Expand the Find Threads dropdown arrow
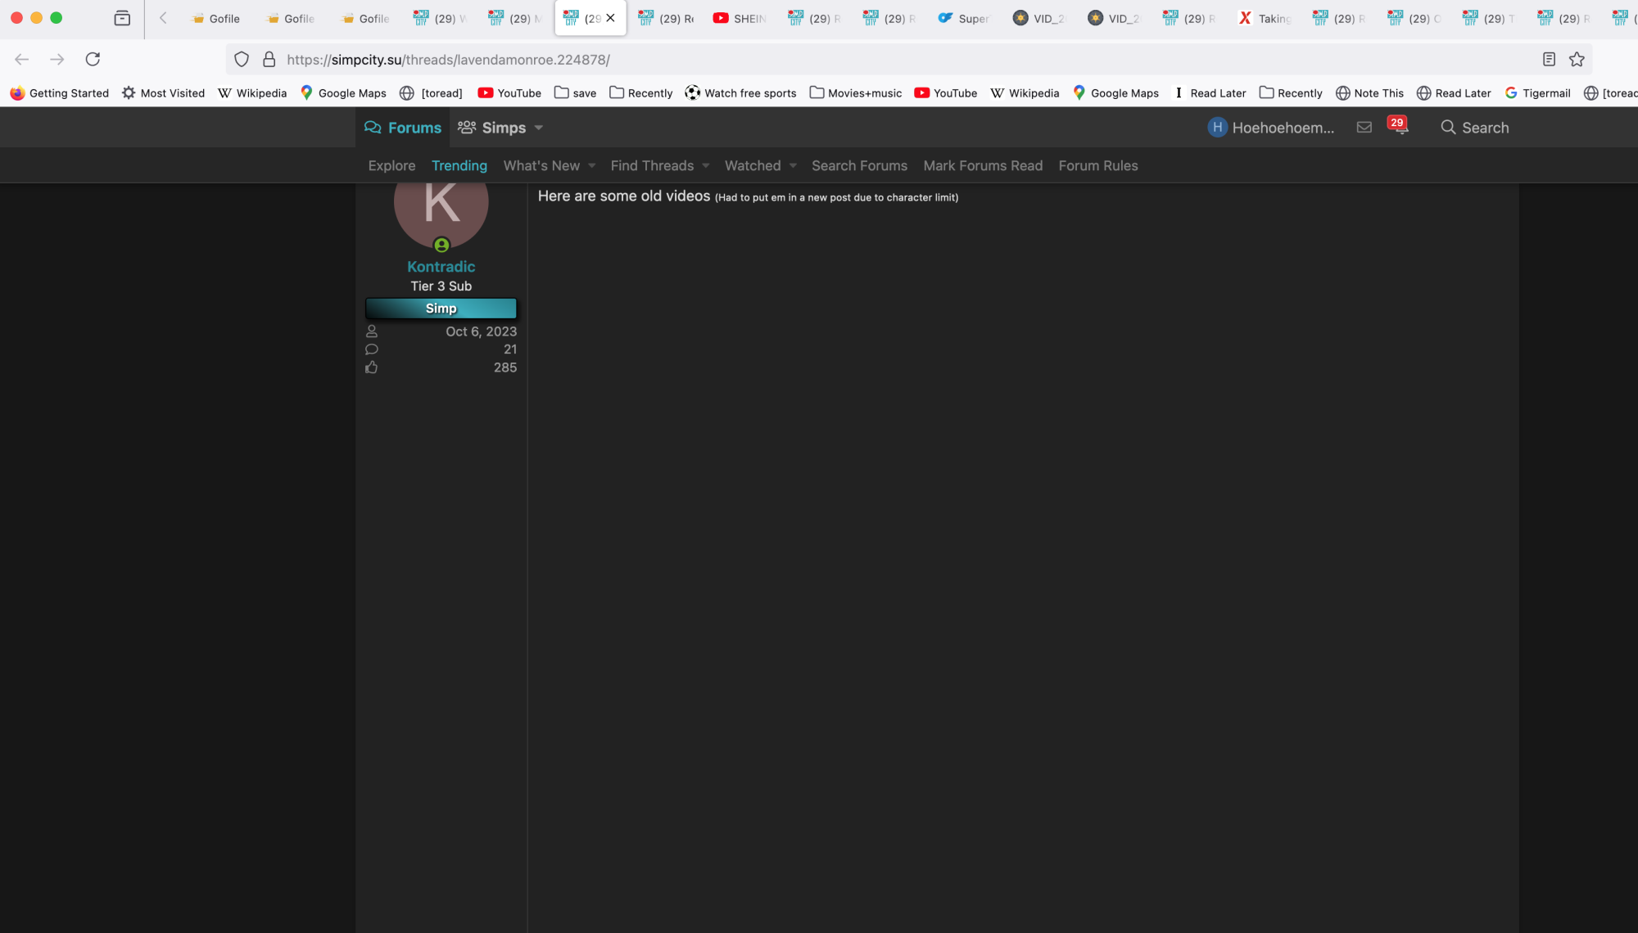 (705, 166)
